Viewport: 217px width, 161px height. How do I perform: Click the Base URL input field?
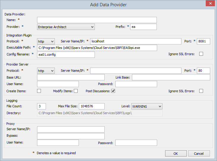point(71,77)
